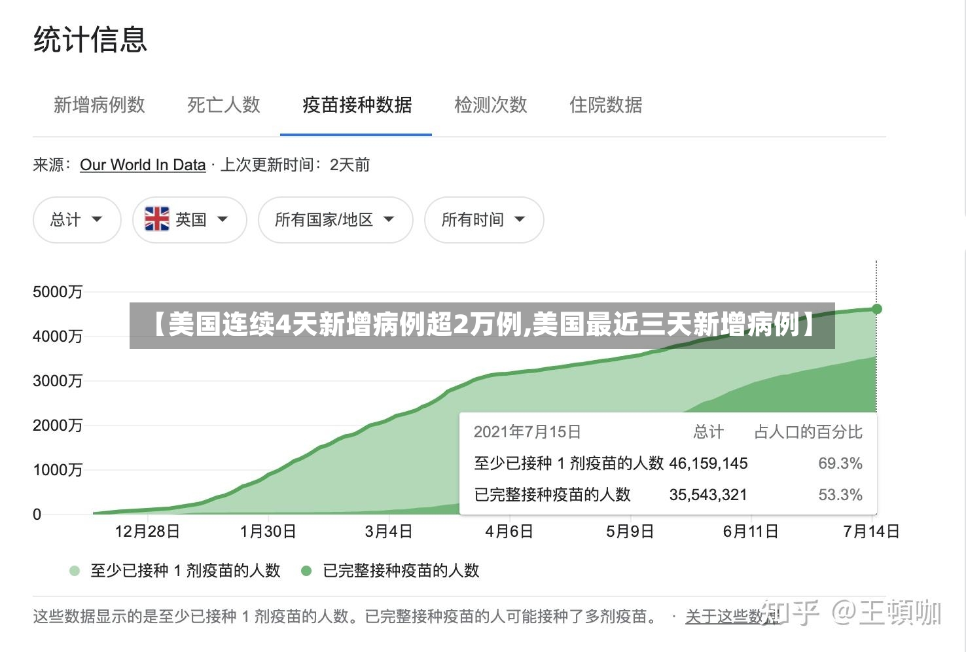
Task: Click the 1月30日 axis label
Action: pos(268,532)
